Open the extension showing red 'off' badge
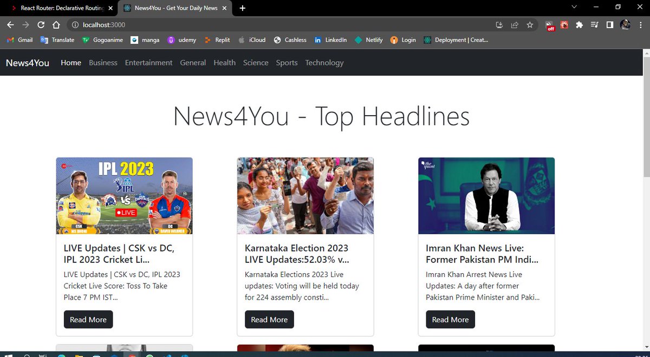The height and width of the screenshot is (357, 650). click(x=550, y=25)
